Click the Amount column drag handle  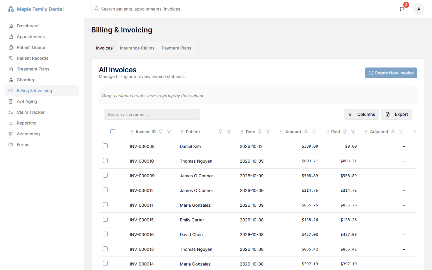[x=281, y=132]
